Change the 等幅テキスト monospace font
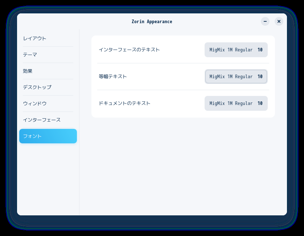304x236 pixels. point(236,76)
